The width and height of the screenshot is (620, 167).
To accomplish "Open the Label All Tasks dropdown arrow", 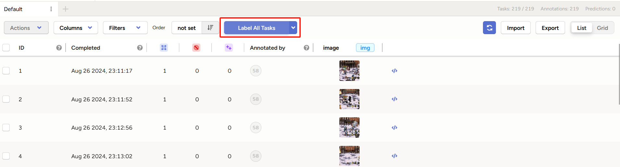I will tap(293, 28).
